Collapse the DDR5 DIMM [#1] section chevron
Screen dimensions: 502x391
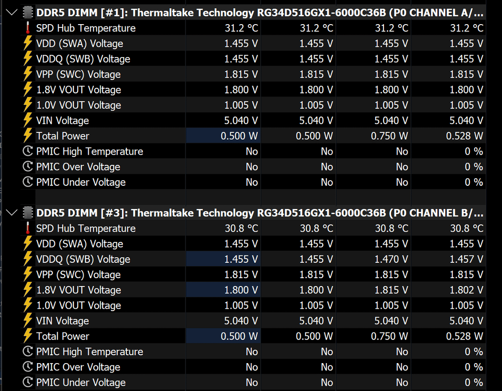point(12,13)
